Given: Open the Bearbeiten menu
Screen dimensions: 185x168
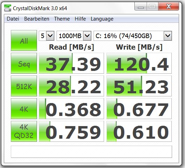Looking at the screenshot, I should tap(37, 19).
